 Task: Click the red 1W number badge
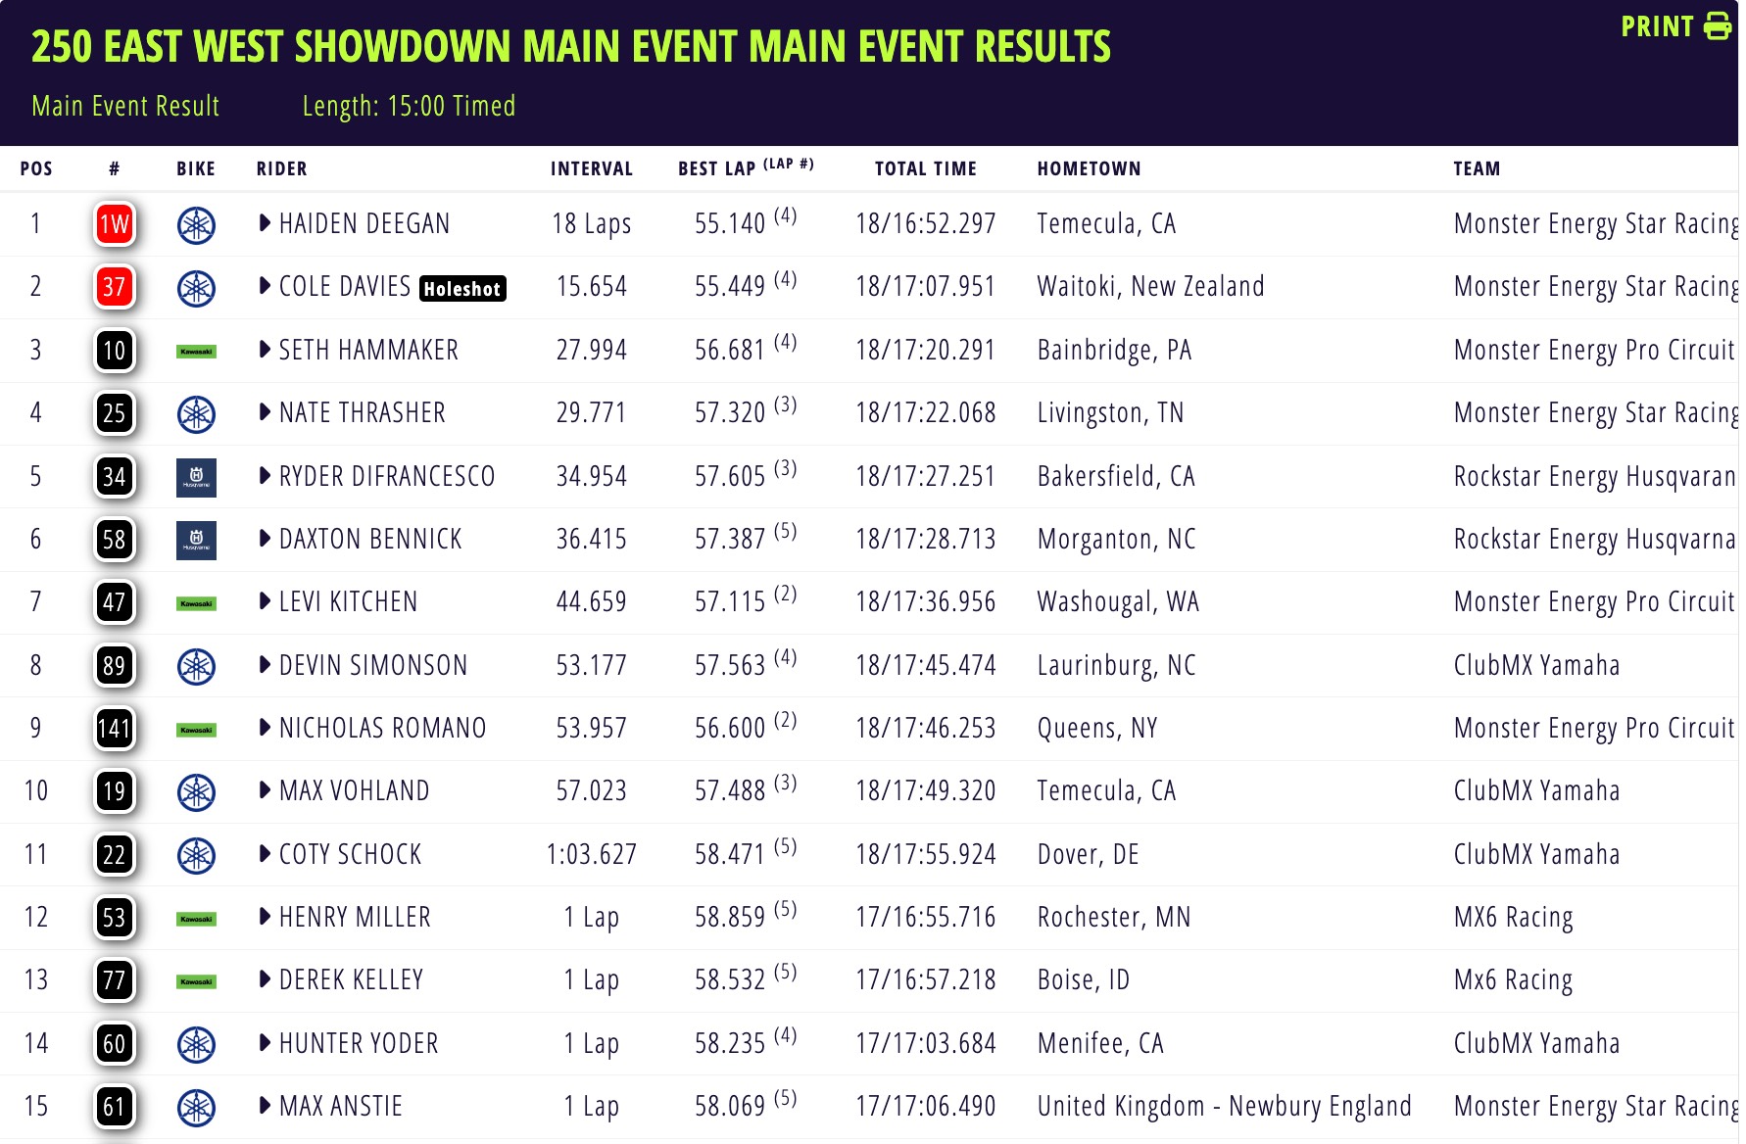coord(114,225)
